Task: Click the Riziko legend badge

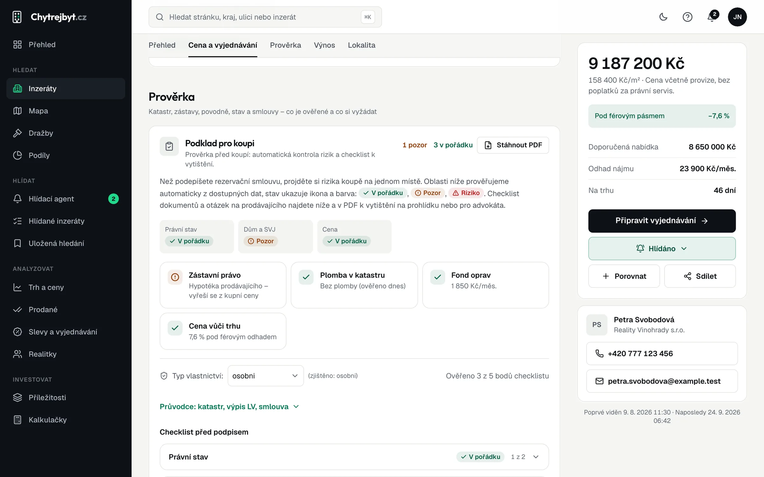Action: (466, 193)
